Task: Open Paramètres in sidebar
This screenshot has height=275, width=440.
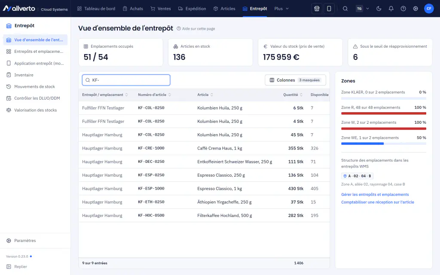Action: [x=35, y=241]
